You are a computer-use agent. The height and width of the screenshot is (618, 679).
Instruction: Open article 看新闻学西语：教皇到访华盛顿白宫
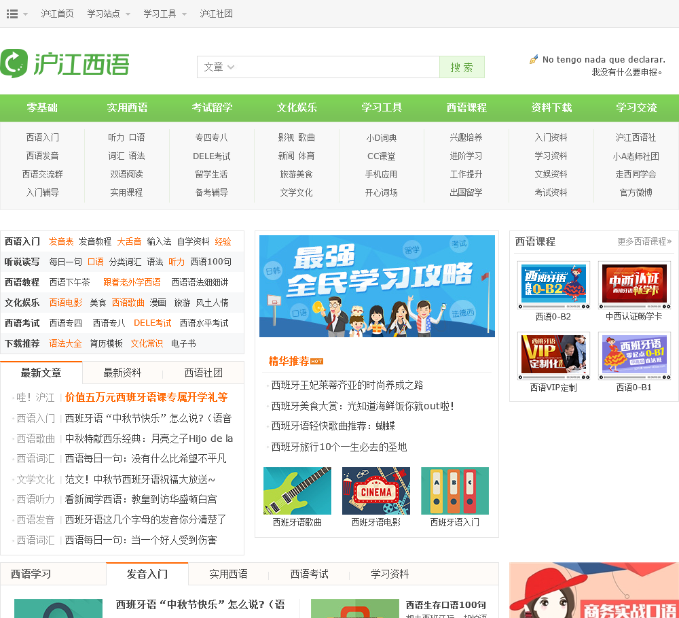pyautogui.click(x=141, y=499)
